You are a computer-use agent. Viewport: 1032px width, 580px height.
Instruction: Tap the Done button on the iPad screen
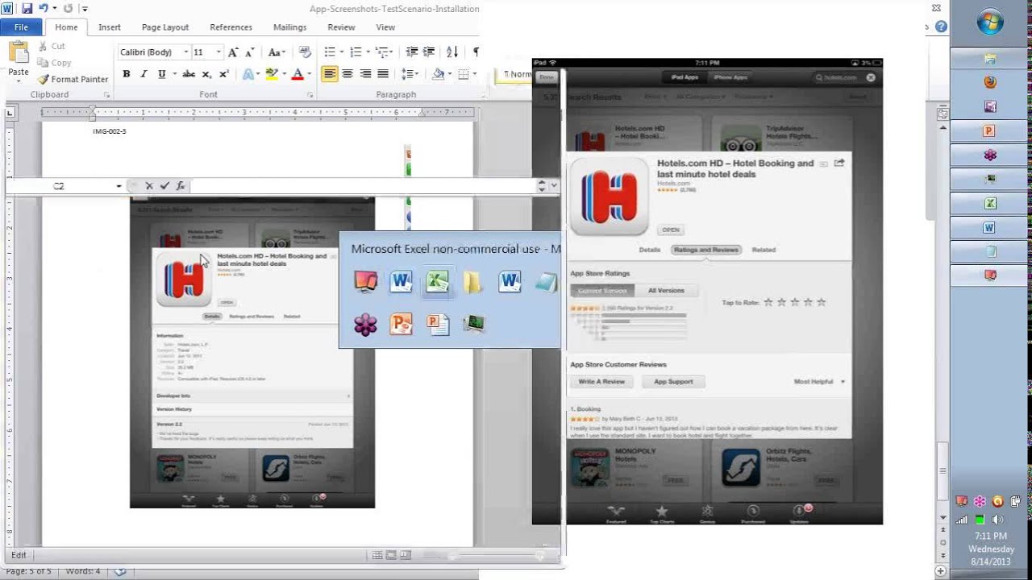click(547, 77)
